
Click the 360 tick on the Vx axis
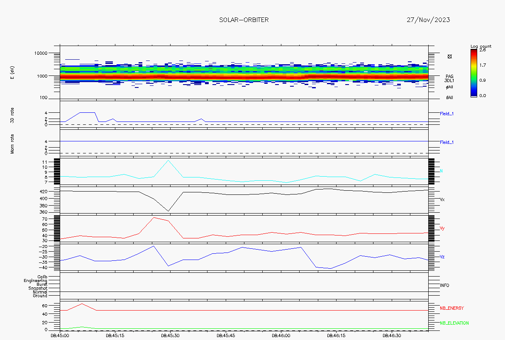(x=44, y=212)
